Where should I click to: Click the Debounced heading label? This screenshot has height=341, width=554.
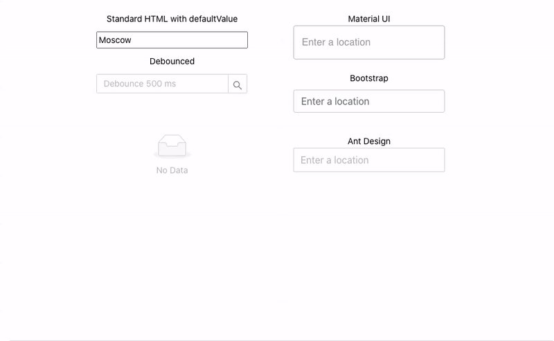tap(172, 61)
